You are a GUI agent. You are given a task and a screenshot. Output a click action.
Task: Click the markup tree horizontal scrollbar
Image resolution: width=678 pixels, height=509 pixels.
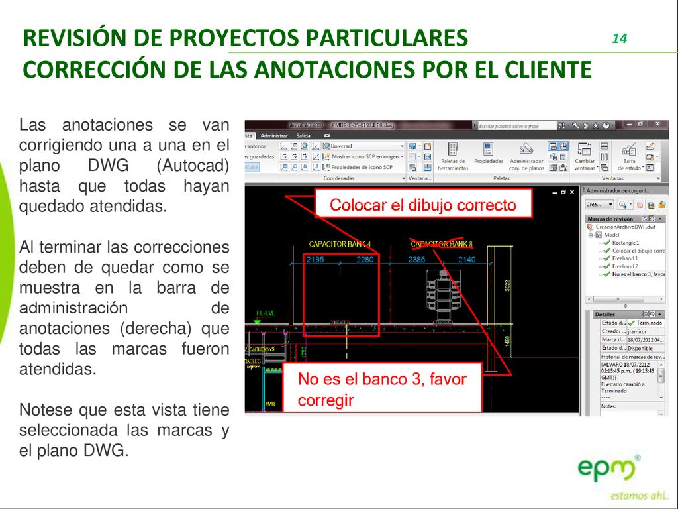click(625, 299)
